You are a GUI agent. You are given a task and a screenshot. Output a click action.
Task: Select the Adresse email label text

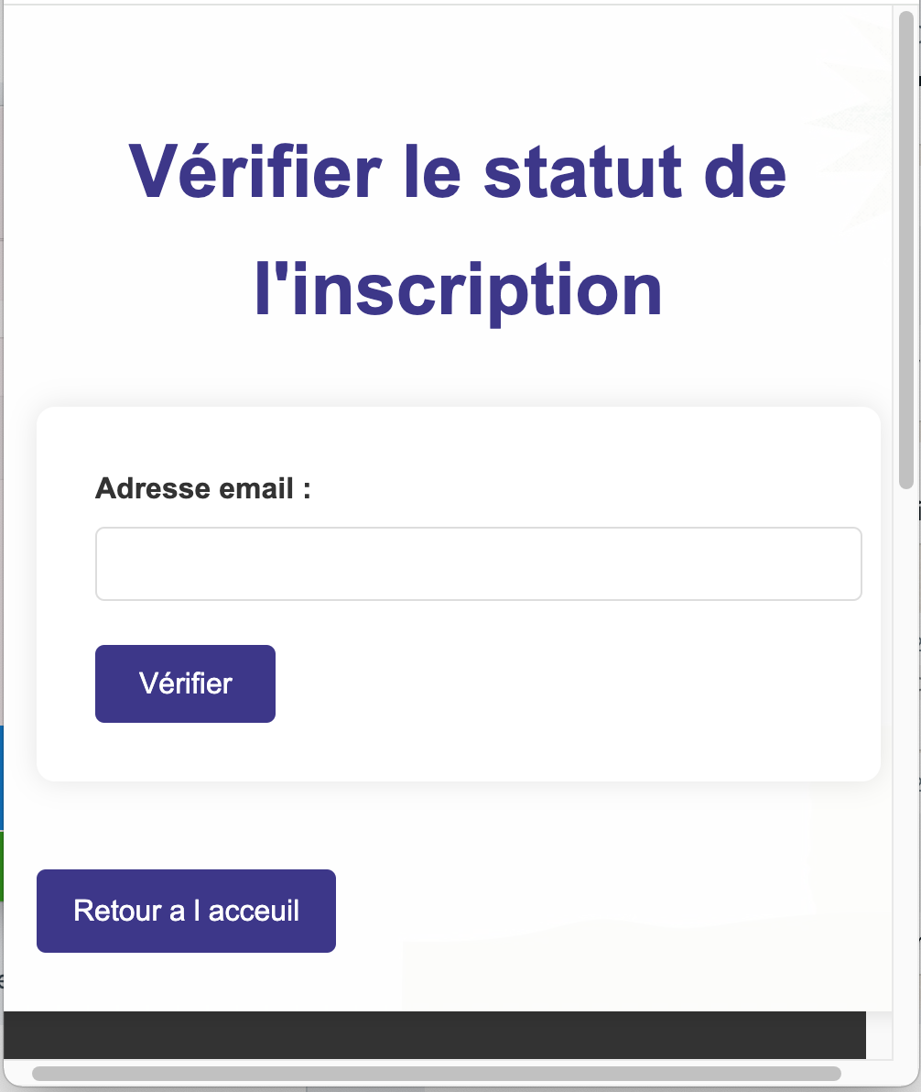coord(203,488)
